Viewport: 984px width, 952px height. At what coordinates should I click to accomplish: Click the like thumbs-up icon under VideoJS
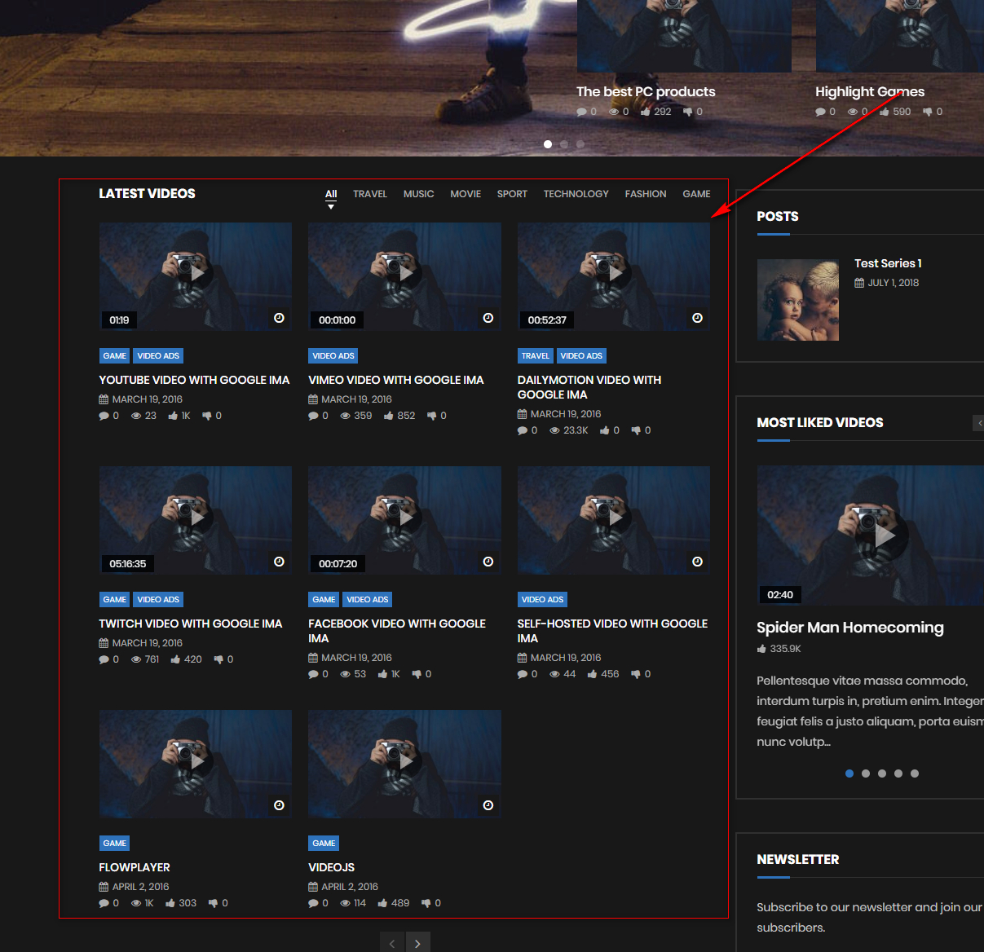point(383,903)
